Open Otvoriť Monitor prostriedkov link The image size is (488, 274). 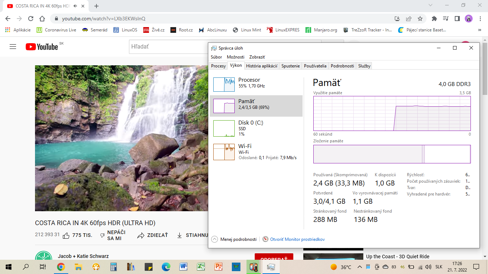coord(297,239)
